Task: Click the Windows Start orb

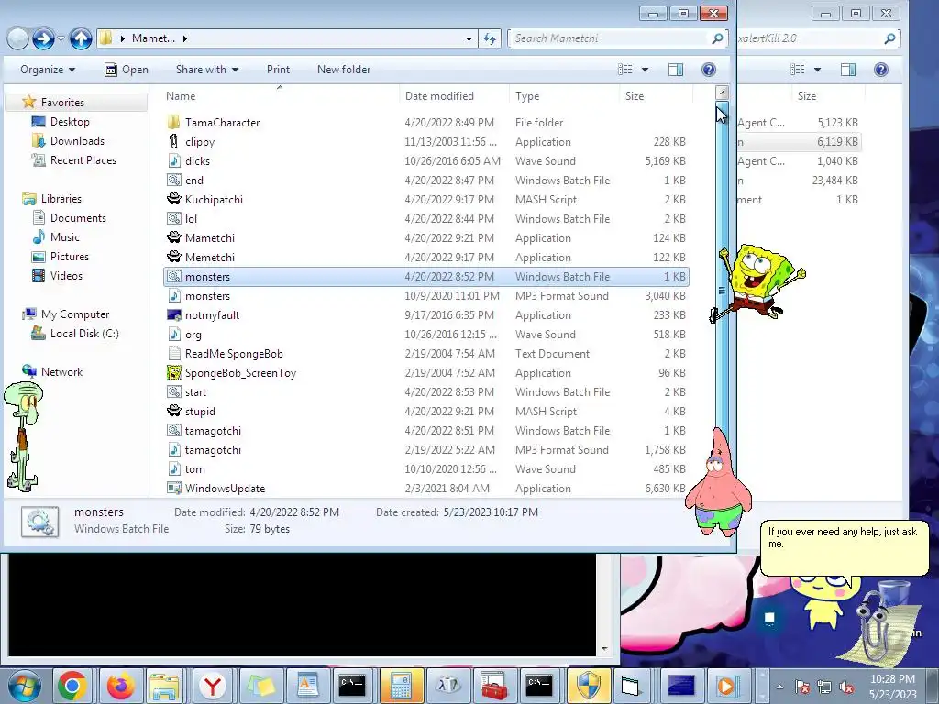Action: [x=25, y=686]
